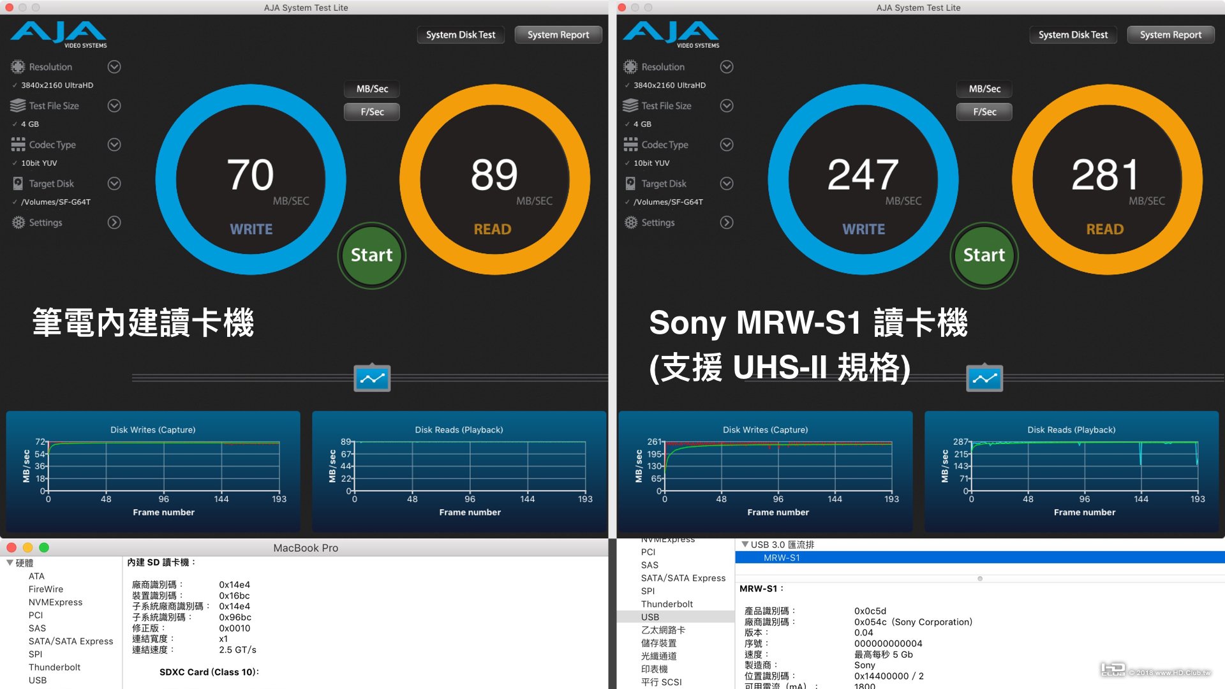Open System Disk Test tab in right window
The image size is (1225, 689).
point(1073,34)
